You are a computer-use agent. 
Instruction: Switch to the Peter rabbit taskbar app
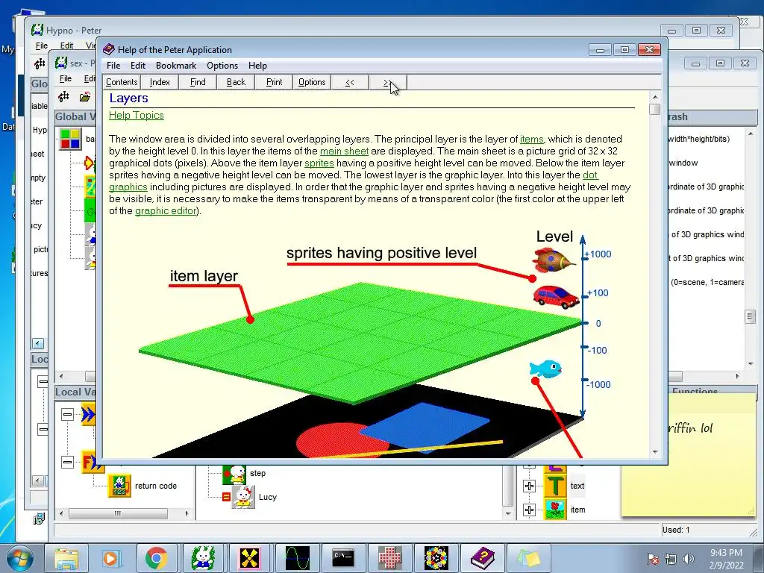(x=203, y=558)
